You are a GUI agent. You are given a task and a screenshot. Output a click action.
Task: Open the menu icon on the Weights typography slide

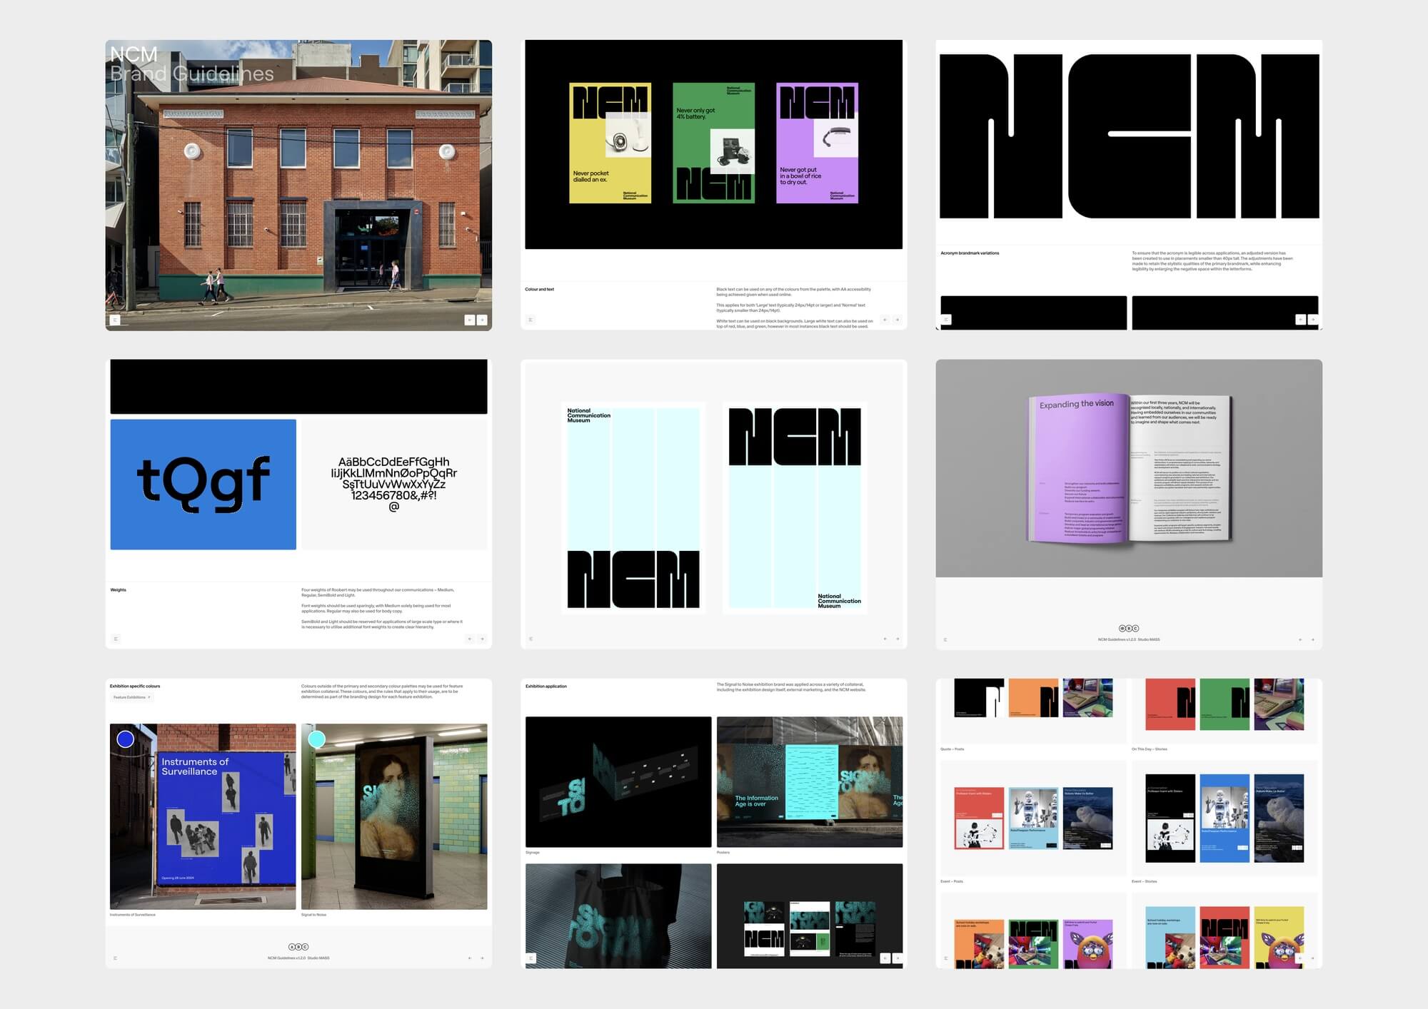pos(115,639)
